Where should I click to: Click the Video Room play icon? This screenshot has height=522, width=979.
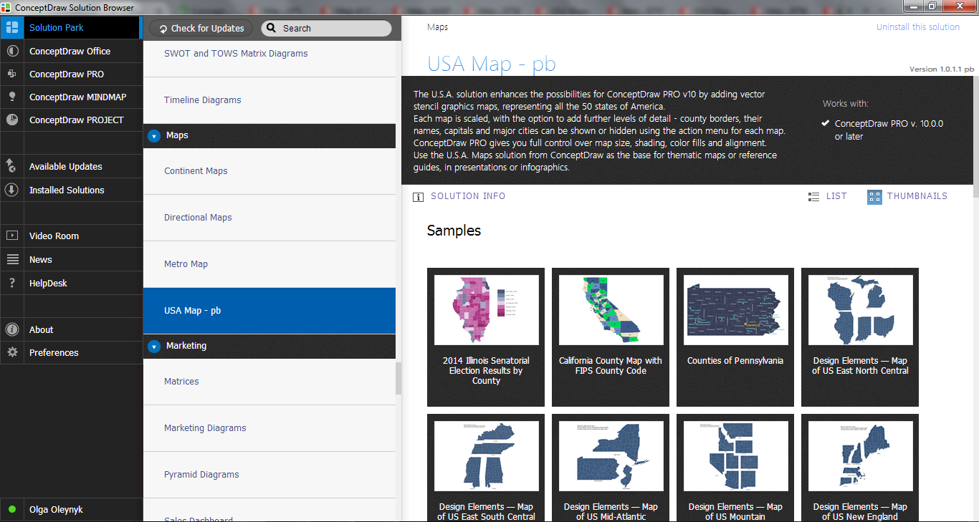point(11,236)
